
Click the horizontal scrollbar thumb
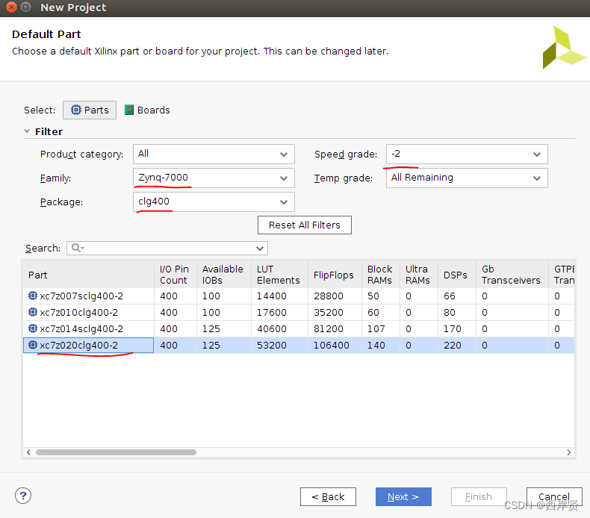(x=116, y=452)
